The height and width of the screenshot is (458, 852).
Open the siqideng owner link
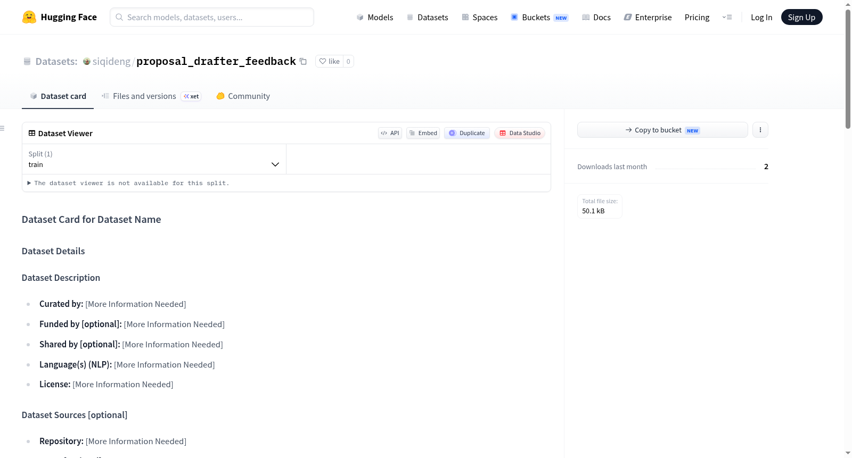111,61
